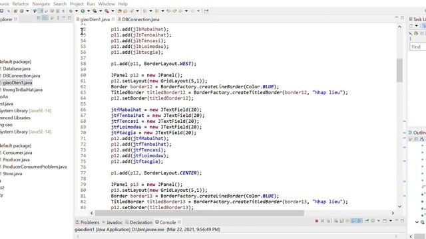
Task: Open the Run dropdown arrow beside green Run button
Action: pyautogui.click(x=89, y=11)
